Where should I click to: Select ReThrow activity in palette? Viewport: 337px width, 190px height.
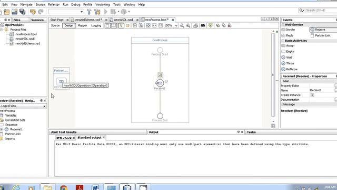(x=292, y=69)
